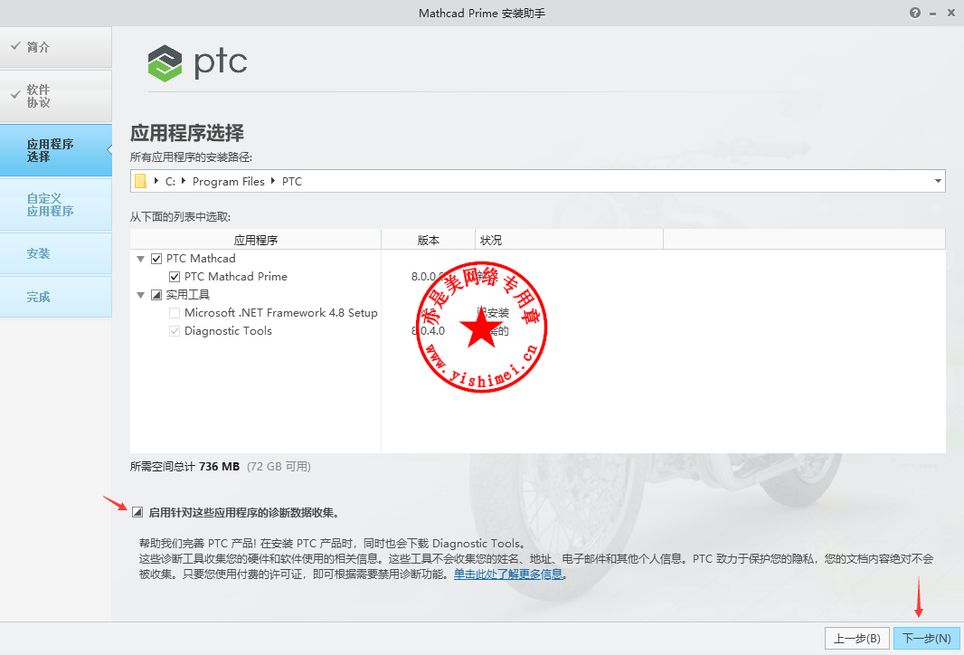This screenshot has height=655, width=964.
Task: Click the C: drive in the path
Action: [170, 182]
